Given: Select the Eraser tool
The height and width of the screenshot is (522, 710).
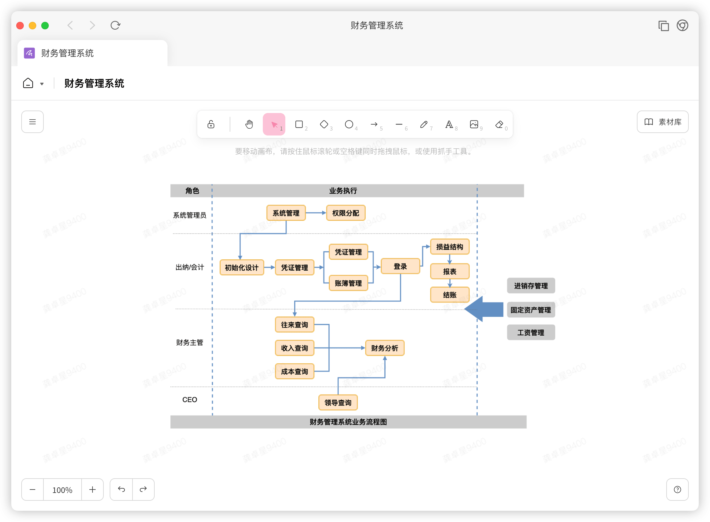Looking at the screenshot, I should tap(499, 124).
